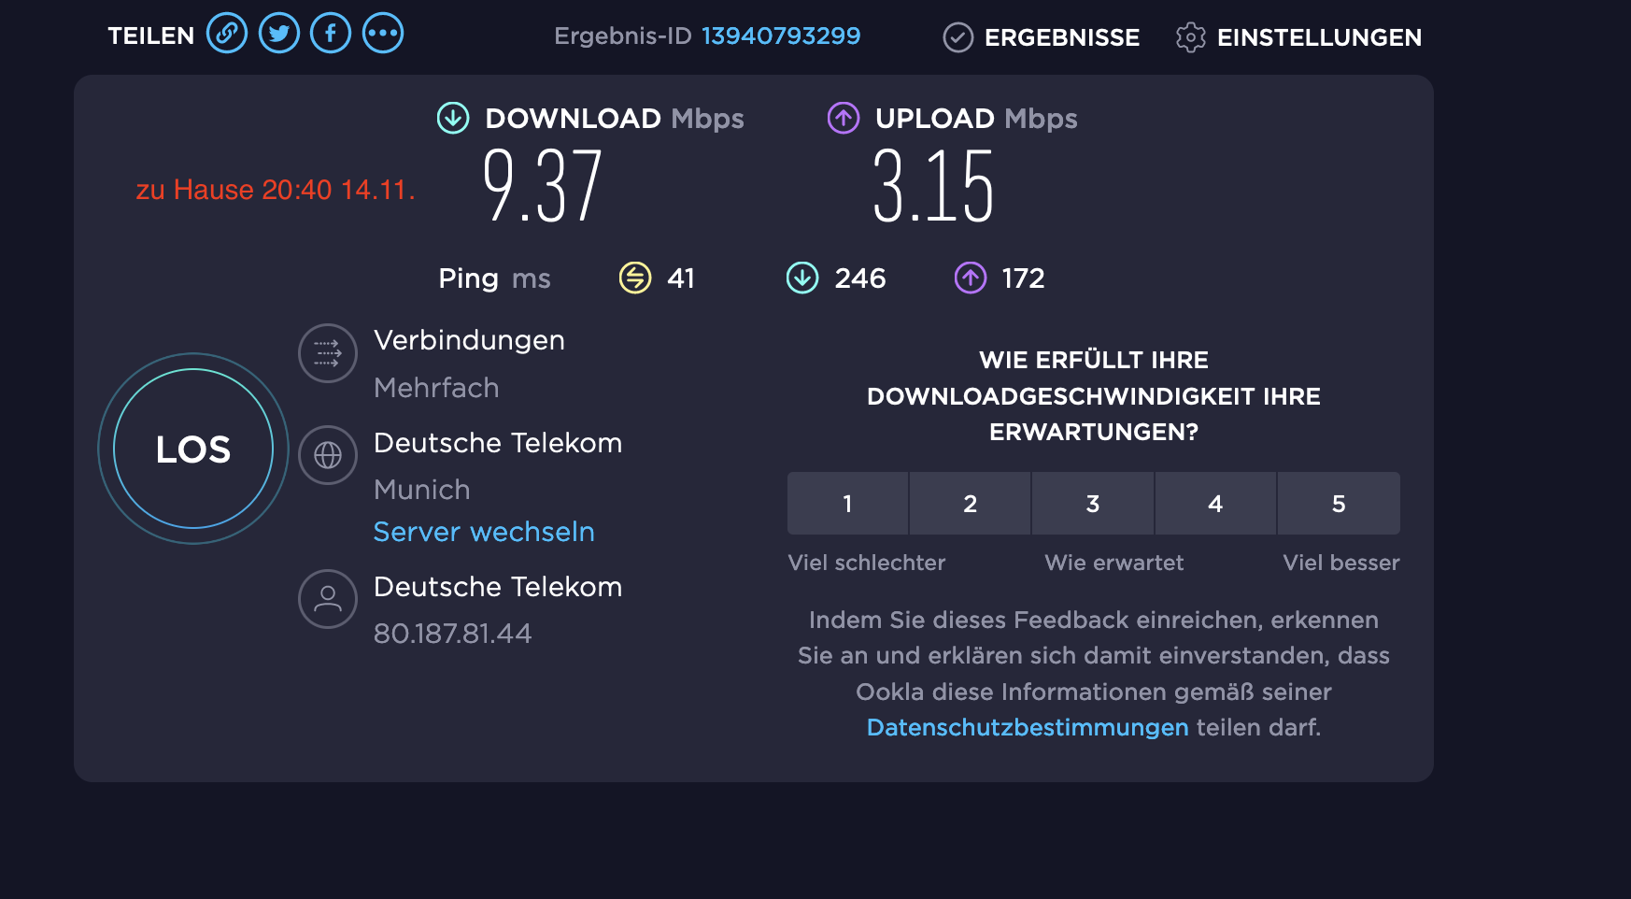The image size is (1631, 899).
Task: Select rating 4 on the scale
Action: pyautogui.click(x=1215, y=504)
